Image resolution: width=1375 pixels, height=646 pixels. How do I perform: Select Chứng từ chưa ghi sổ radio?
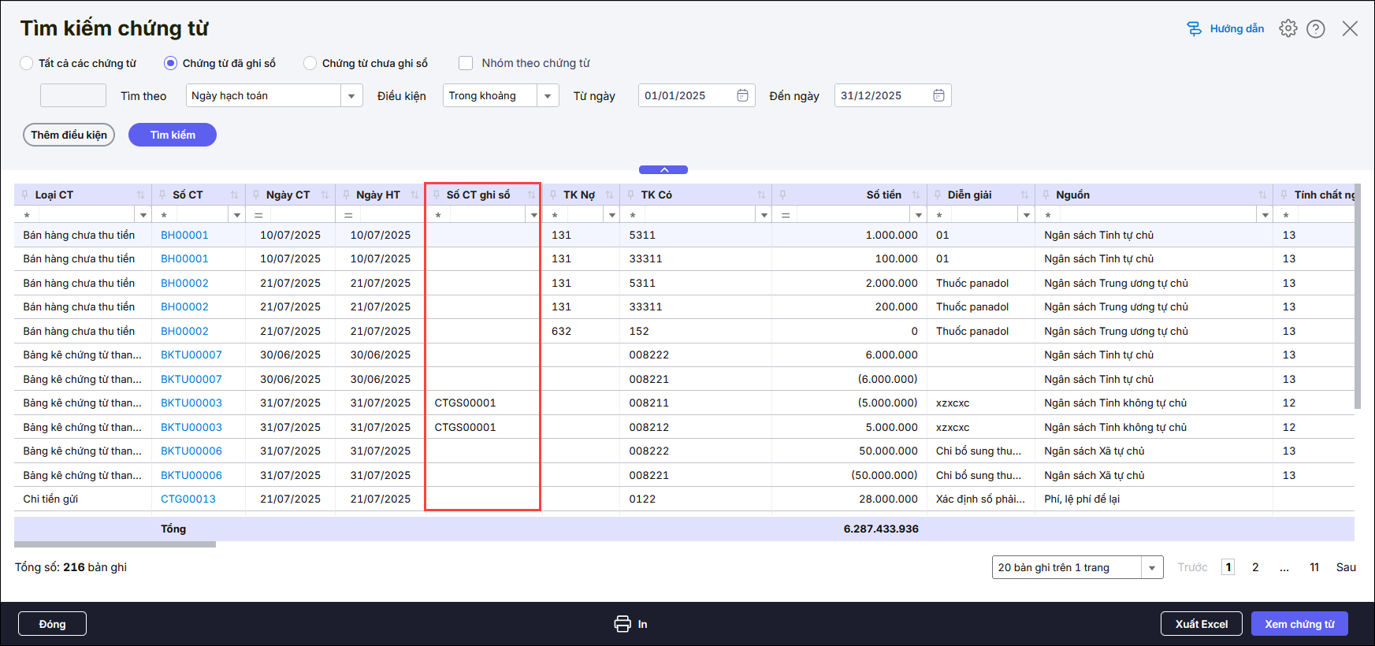pyautogui.click(x=310, y=63)
